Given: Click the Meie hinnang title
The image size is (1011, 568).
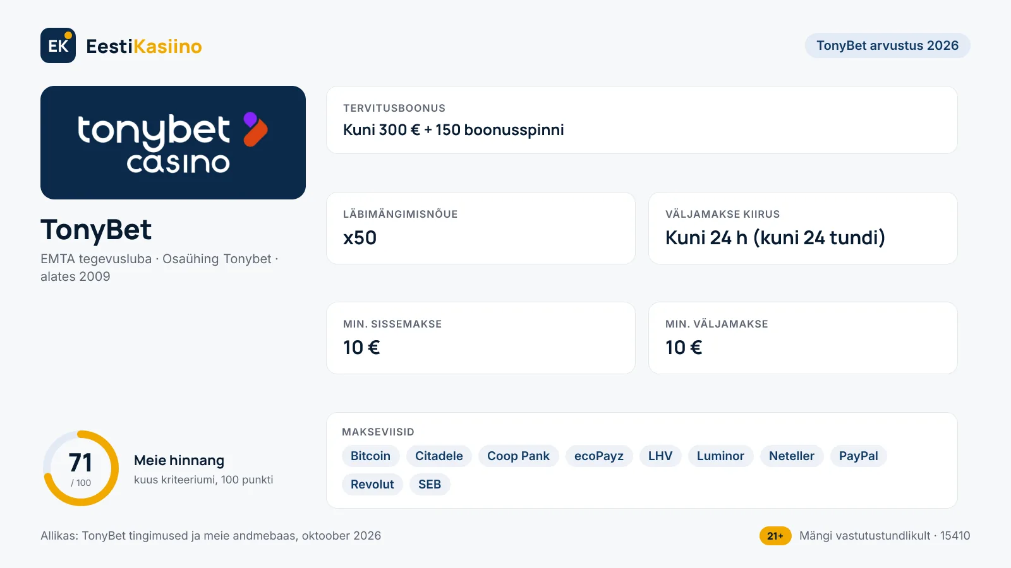Looking at the screenshot, I should point(179,461).
